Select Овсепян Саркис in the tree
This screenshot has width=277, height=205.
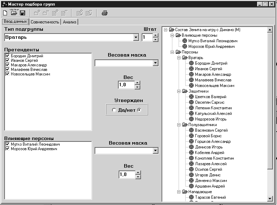[210, 102]
